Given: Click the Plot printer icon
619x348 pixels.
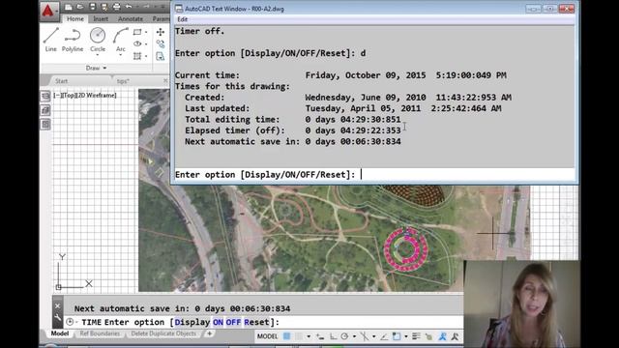Looking at the screenshot, I should [116, 7].
